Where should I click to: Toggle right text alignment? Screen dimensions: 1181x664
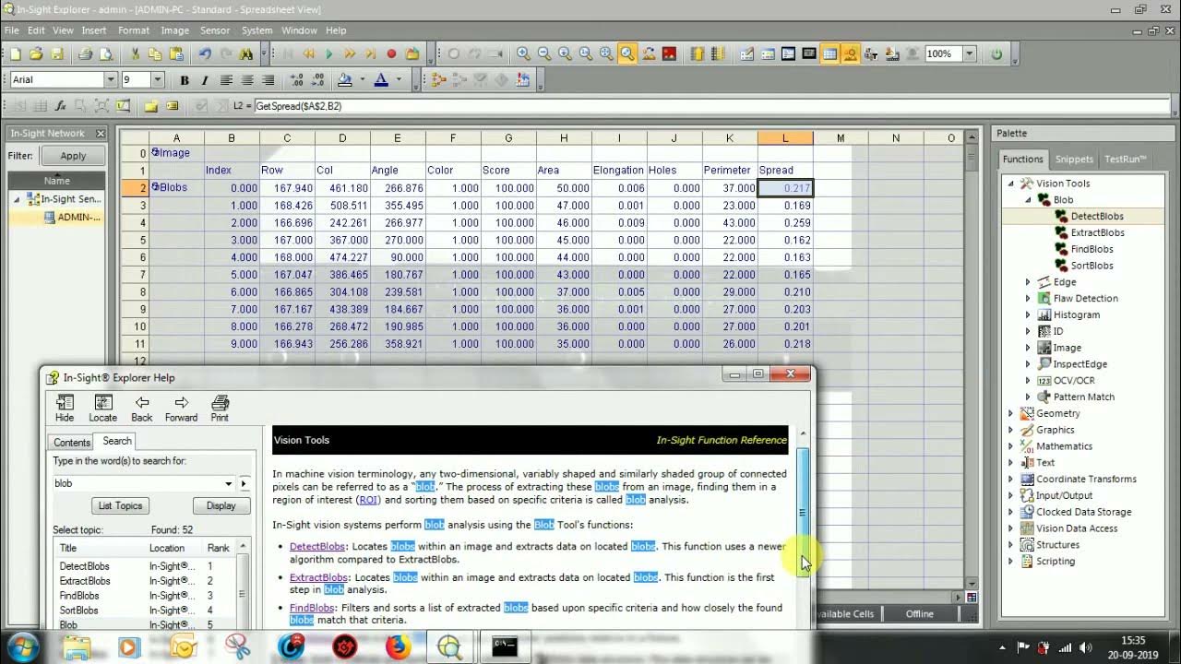click(x=268, y=80)
